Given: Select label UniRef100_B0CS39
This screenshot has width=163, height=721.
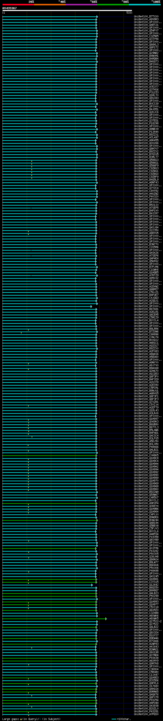Looking at the screenshot, I should click(146, 104).
